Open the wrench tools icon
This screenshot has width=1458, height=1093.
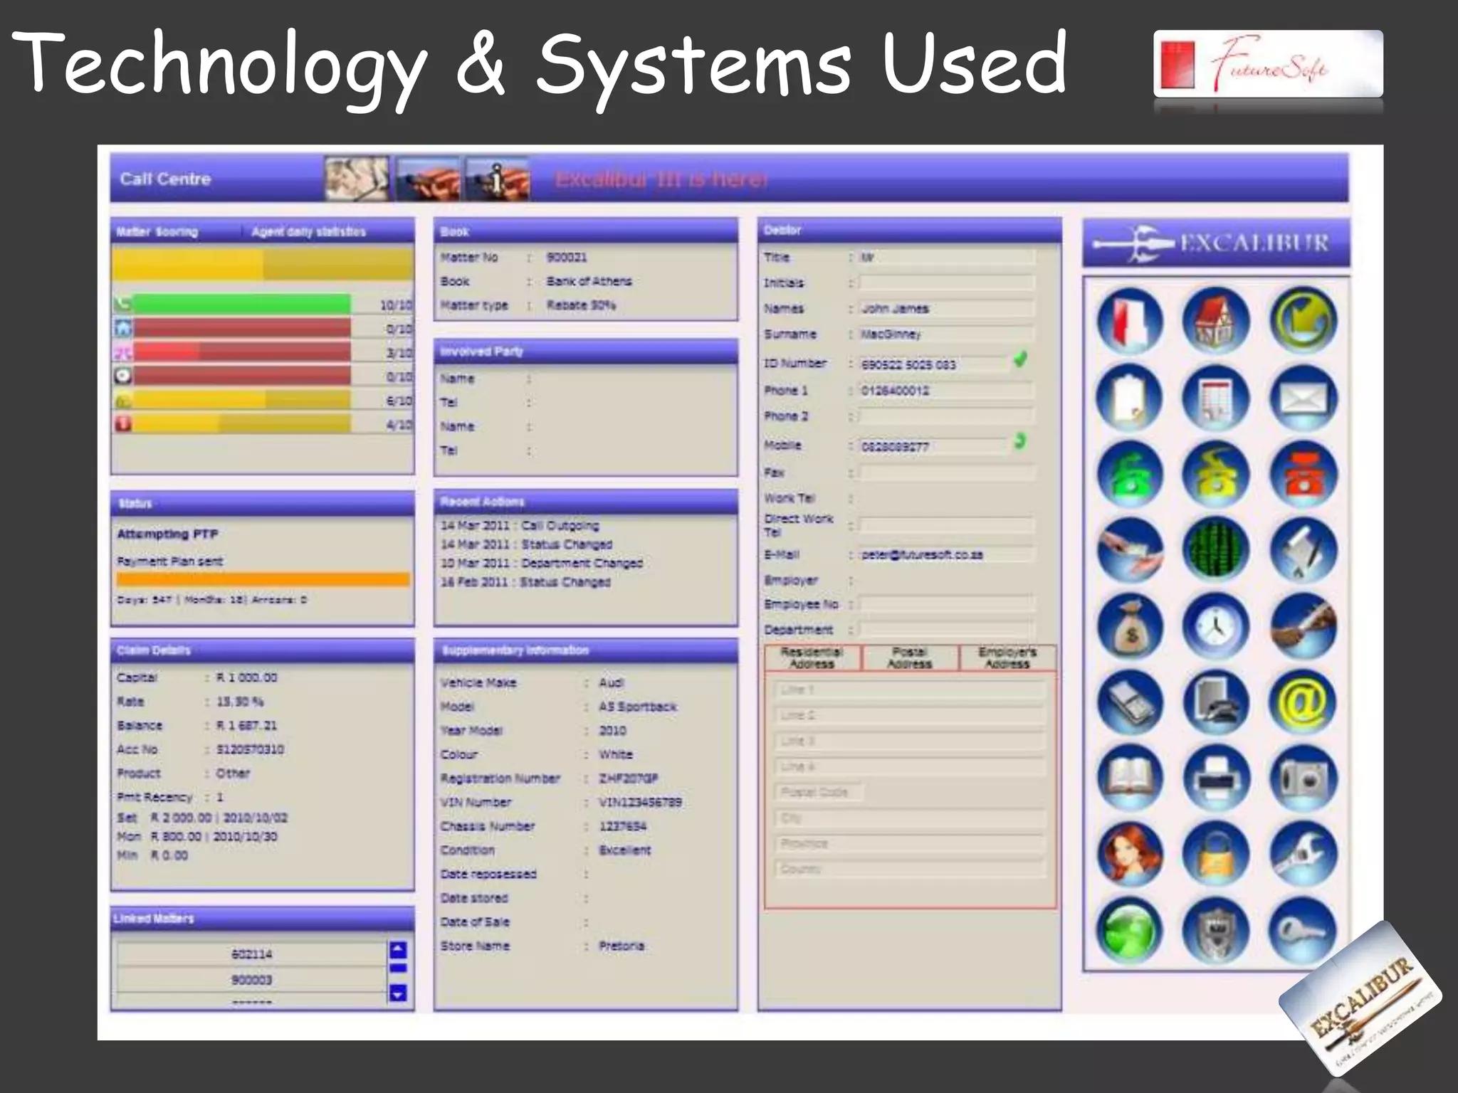(x=1303, y=854)
